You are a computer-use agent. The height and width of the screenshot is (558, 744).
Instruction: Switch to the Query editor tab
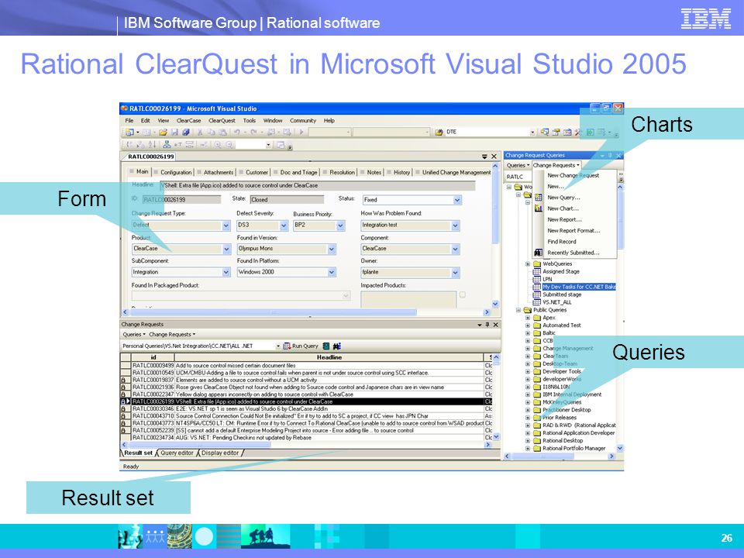(177, 453)
